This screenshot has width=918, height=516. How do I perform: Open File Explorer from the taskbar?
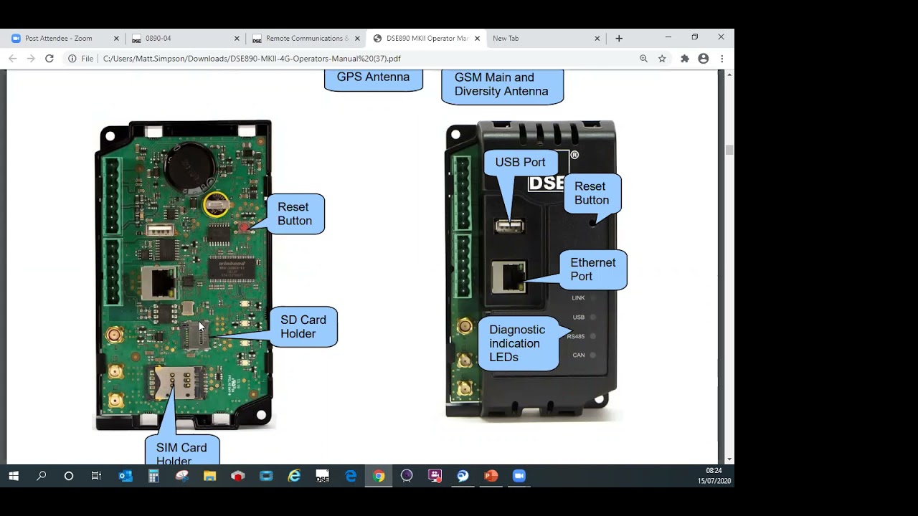pos(209,476)
